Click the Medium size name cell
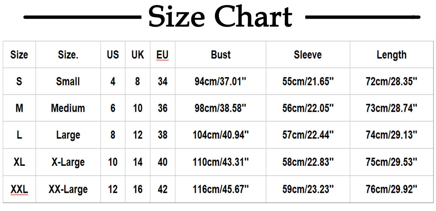 coord(68,108)
